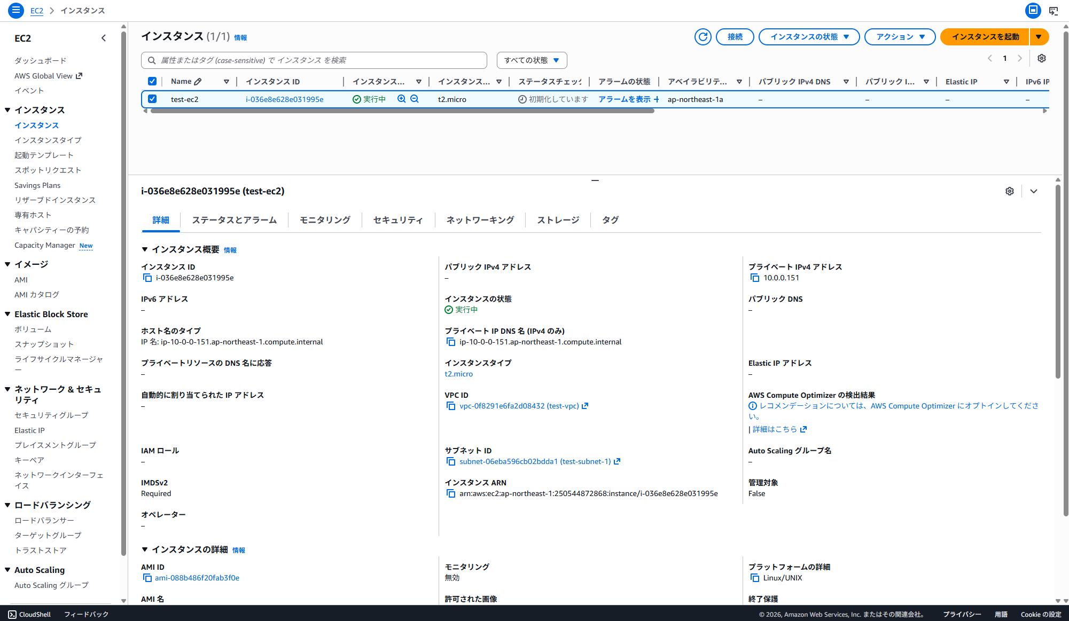1069x621 pixels.
Task: Copy the instance ID i-036e8e628e031995e
Action: pos(147,277)
